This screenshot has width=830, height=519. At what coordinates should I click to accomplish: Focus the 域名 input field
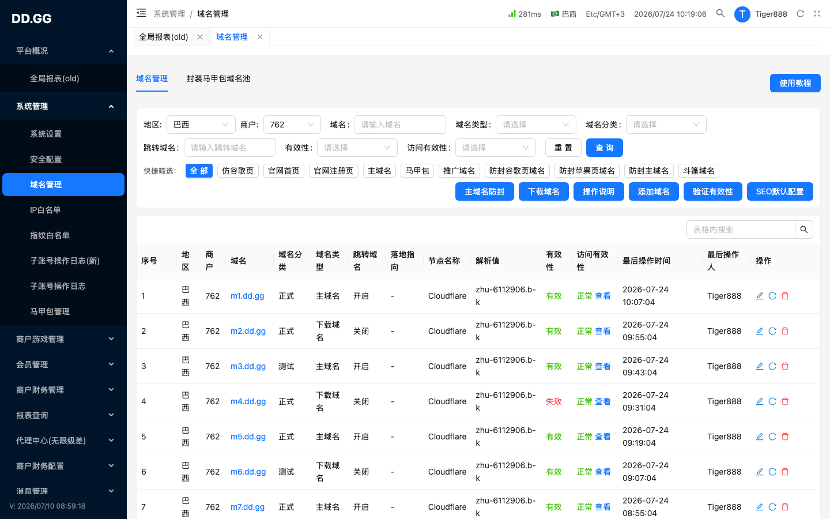400,125
